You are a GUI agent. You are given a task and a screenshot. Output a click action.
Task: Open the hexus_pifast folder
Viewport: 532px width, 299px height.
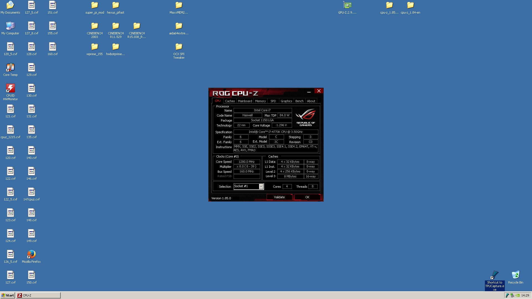point(116,7)
